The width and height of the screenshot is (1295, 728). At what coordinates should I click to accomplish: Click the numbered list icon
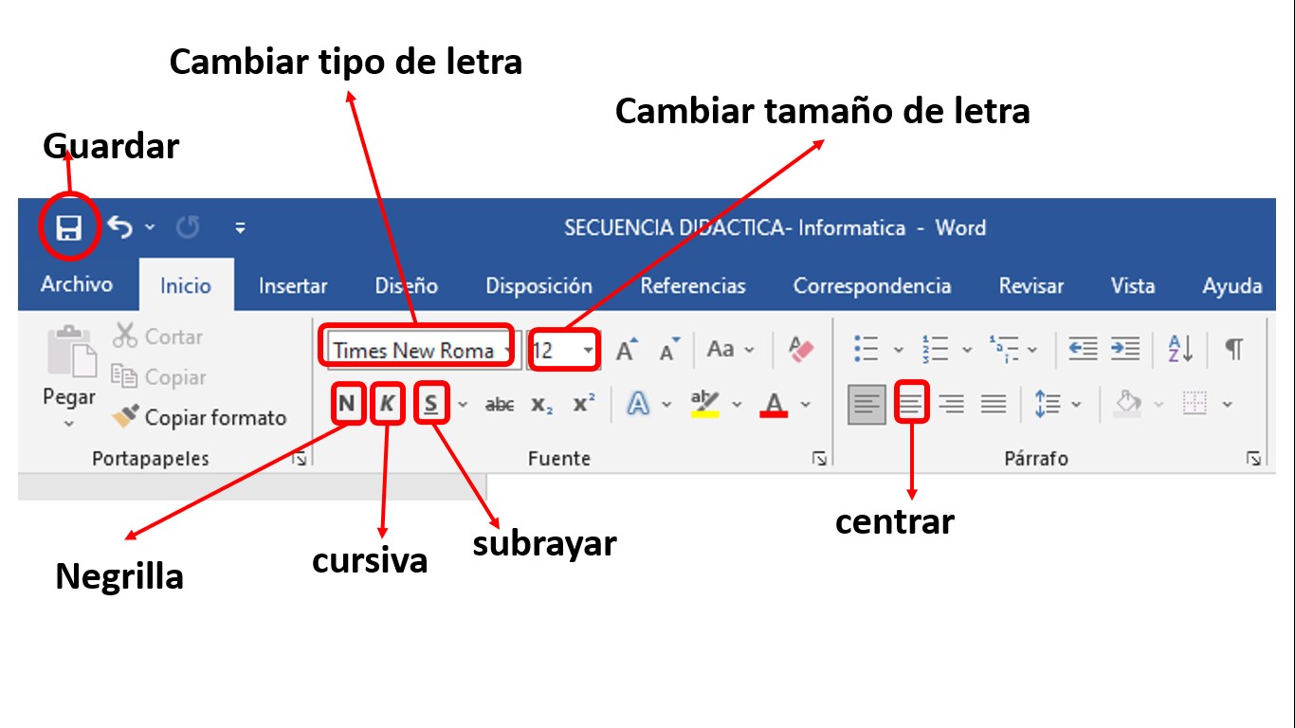(935, 350)
